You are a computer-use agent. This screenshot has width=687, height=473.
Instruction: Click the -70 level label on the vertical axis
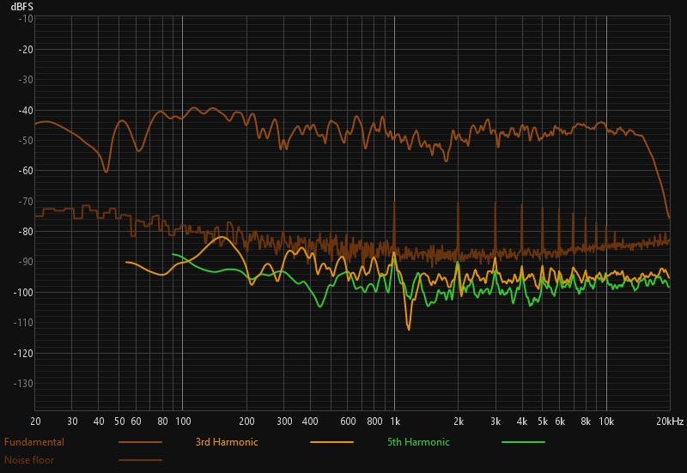click(23, 202)
